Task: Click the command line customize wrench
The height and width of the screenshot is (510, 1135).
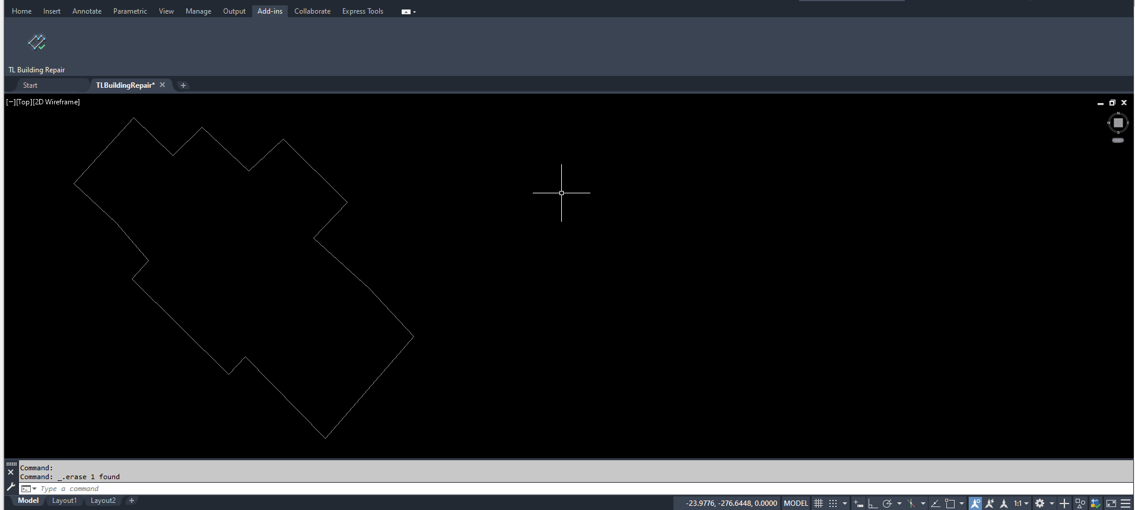Action: (x=11, y=487)
